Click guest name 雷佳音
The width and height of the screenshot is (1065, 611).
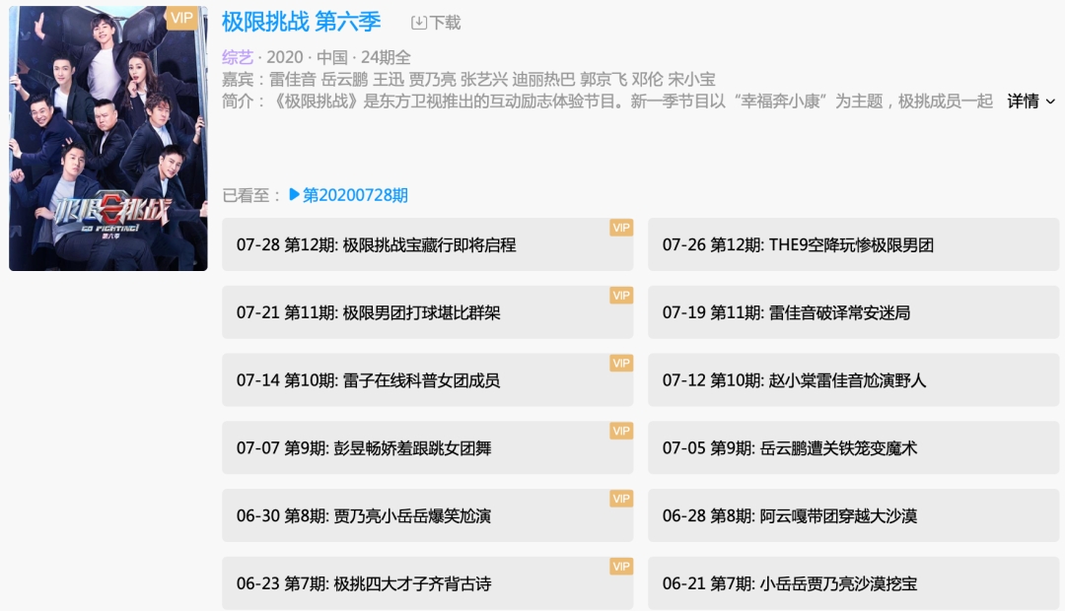(293, 80)
